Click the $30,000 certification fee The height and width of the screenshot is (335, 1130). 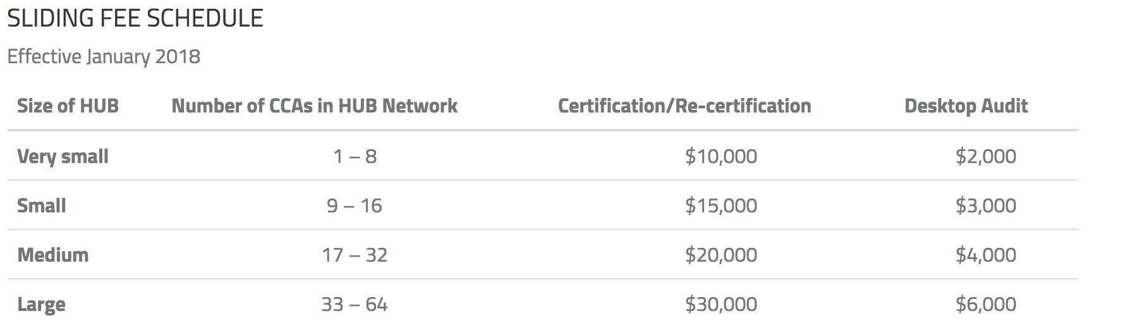click(721, 305)
